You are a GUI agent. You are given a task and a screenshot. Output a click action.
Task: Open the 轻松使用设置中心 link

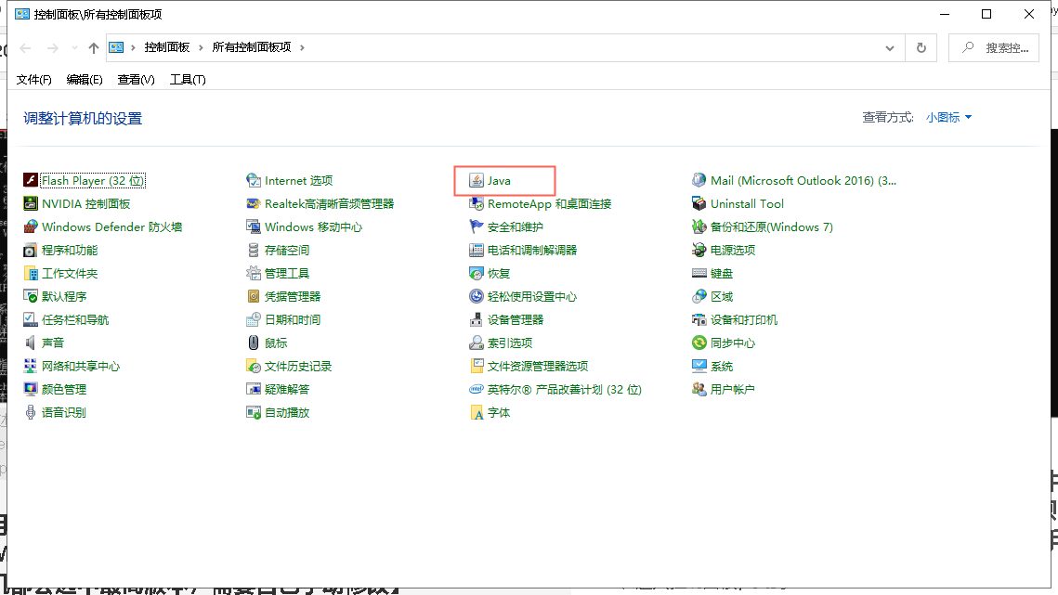[531, 297]
